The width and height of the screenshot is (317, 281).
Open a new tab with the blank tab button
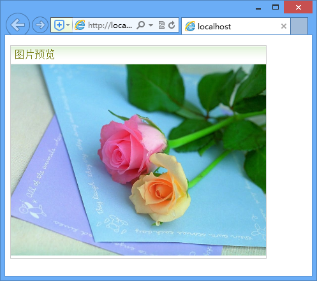point(299,26)
